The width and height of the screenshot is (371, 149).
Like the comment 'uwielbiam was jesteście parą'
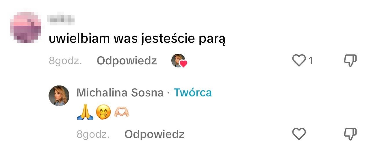[299, 61]
